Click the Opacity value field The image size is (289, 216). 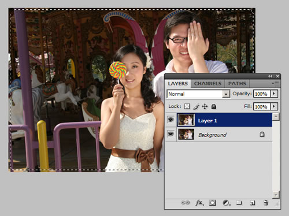pyautogui.click(x=262, y=94)
